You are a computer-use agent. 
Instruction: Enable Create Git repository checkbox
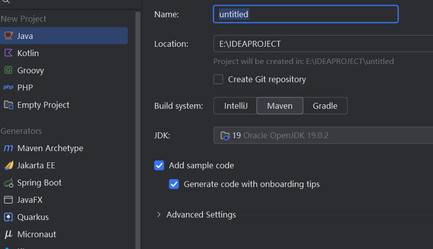click(x=218, y=79)
